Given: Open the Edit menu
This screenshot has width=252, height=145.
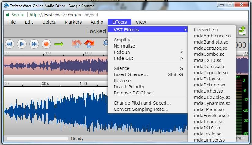Looking at the screenshot, I should point(29,22).
